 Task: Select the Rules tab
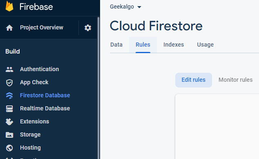coord(143,45)
